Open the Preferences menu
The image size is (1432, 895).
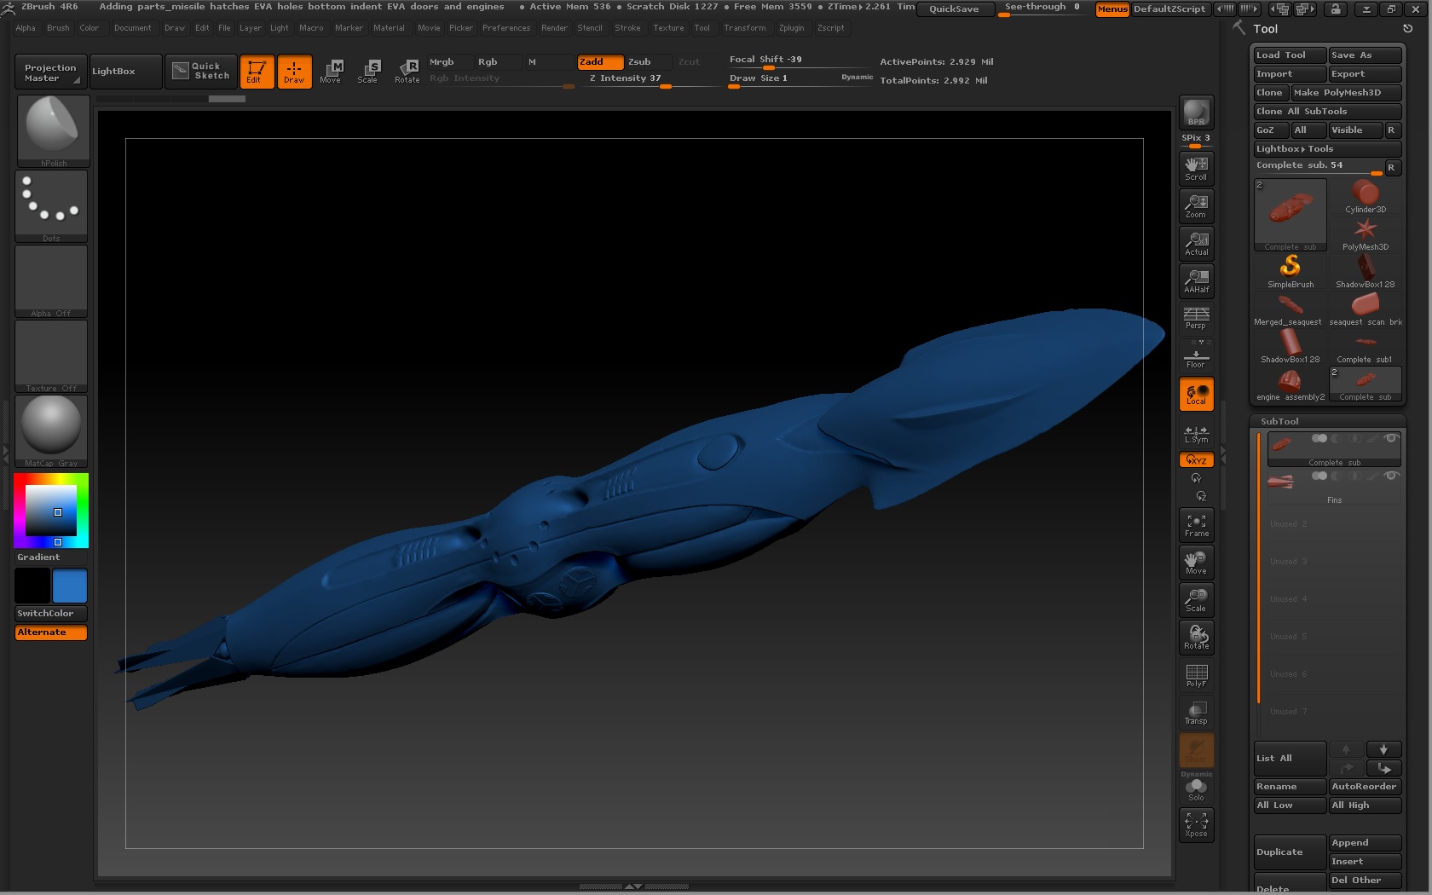[506, 28]
